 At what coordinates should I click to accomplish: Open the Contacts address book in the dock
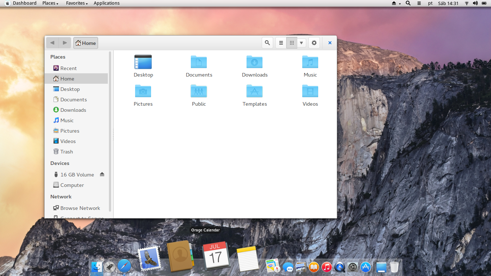pos(180,256)
